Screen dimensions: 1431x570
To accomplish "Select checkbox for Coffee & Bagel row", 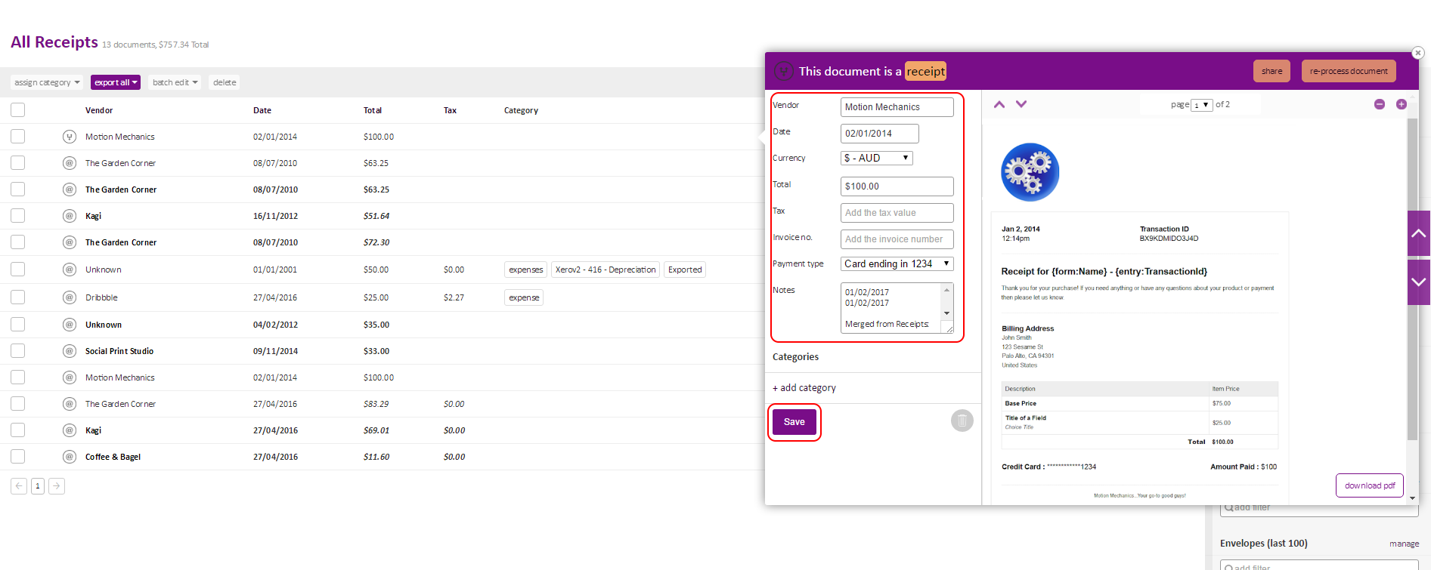I will 18,457.
